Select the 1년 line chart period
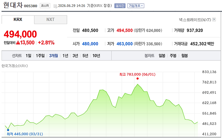This screenshot has height=138, width=222. [x=65, y=56]
